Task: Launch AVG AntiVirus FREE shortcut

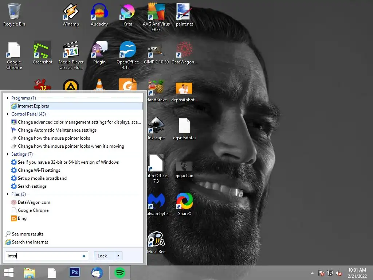Action: click(156, 17)
